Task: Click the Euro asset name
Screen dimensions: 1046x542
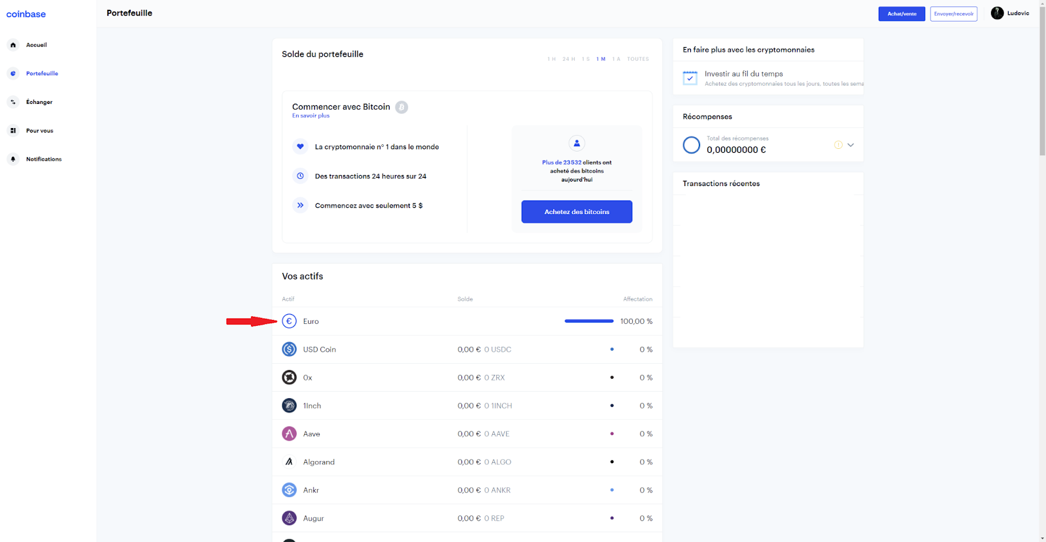Action: click(311, 321)
